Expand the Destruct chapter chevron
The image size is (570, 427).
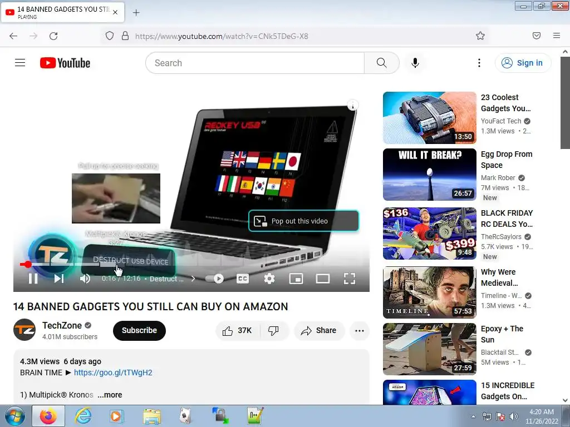click(193, 279)
